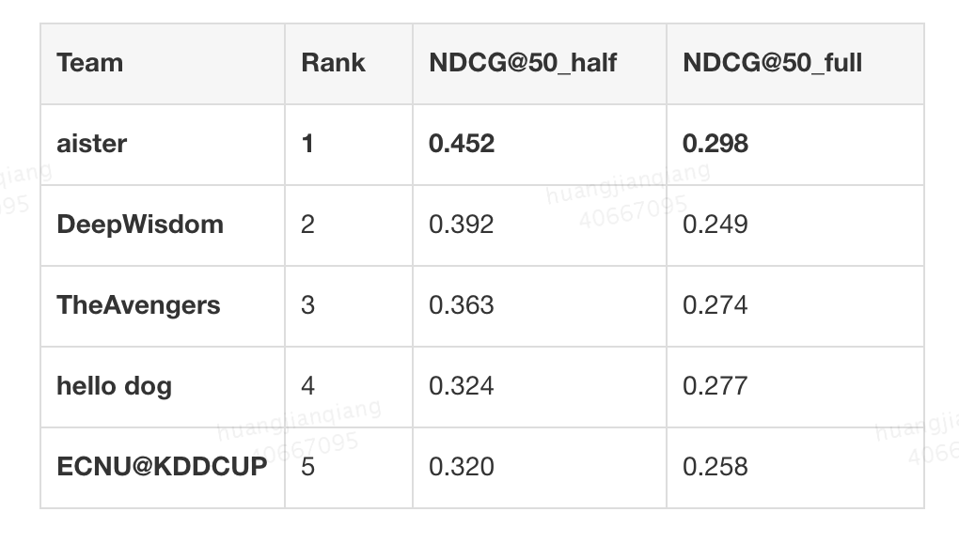Select the 0.249 value cell
The height and width of the screenshot is (543, 959).
pyautogui.click(x=715, y=225)
